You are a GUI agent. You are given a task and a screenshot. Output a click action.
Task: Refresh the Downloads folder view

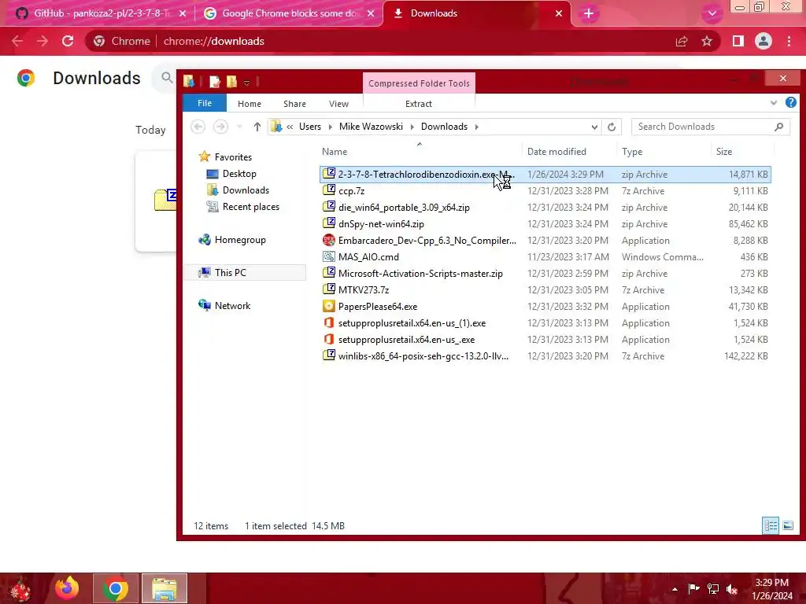(x=611, y=127)
